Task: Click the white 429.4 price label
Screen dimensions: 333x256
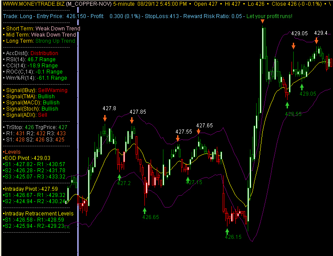Action: click(x=321, y=33)
